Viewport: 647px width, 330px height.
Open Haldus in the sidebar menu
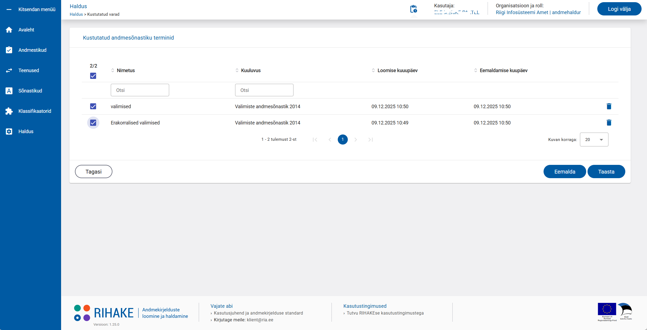point(26,132)
